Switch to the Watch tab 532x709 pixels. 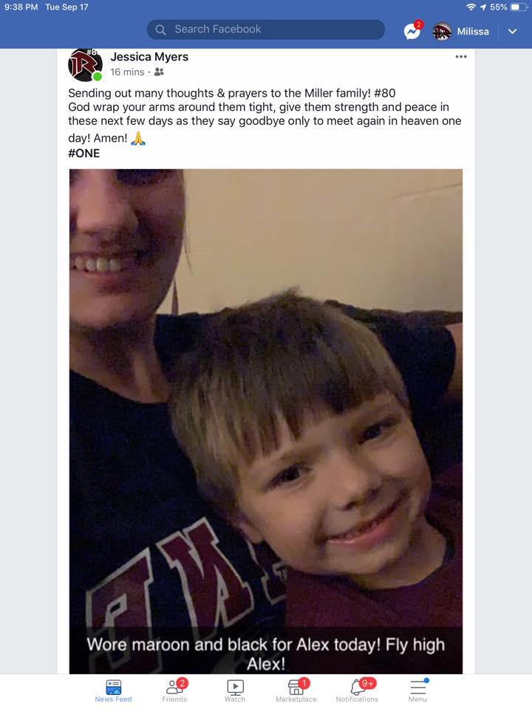(x=235, y=690)
